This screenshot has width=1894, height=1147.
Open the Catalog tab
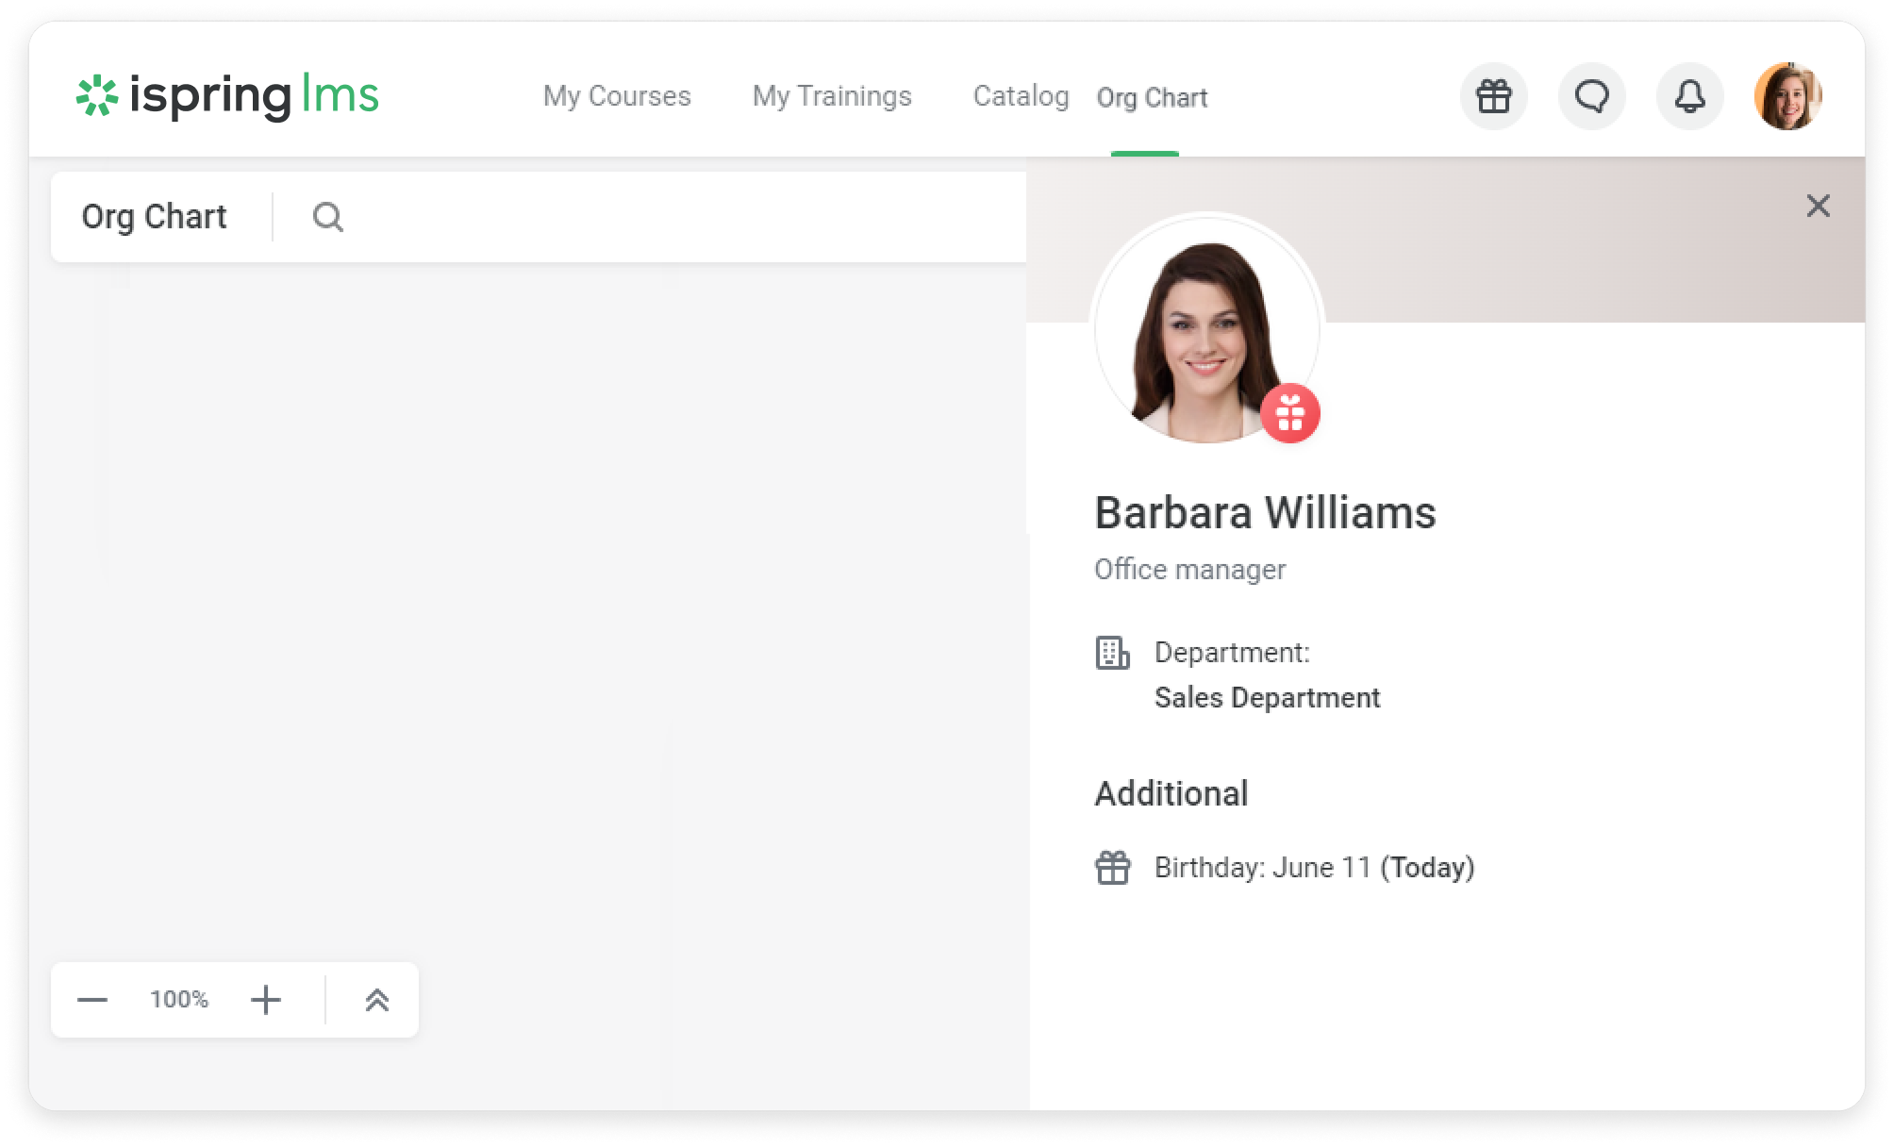tap(1021, 96)
